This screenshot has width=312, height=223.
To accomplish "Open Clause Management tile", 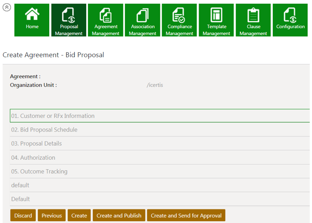I will [x=253, y=20].
